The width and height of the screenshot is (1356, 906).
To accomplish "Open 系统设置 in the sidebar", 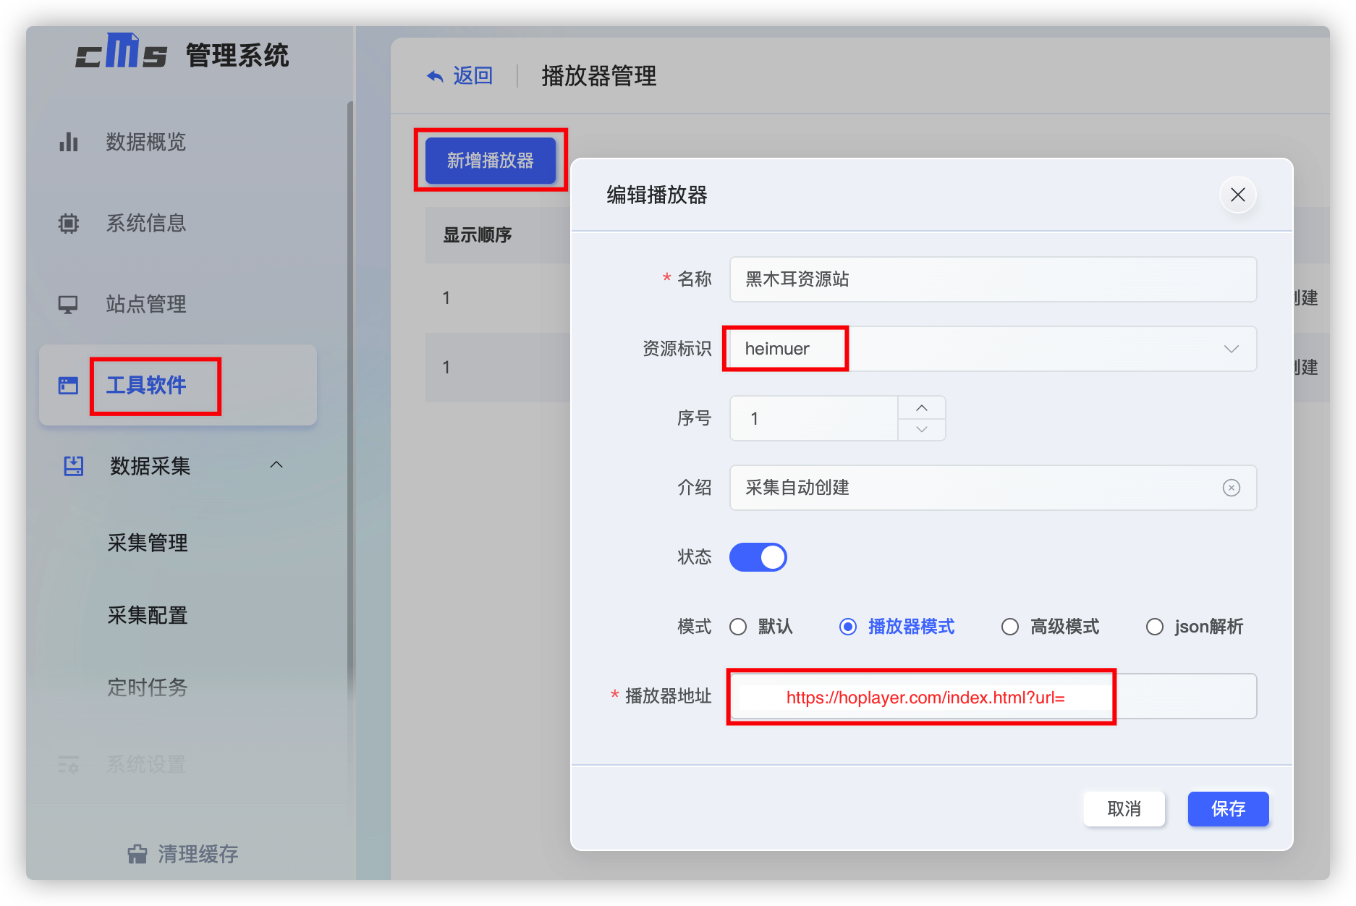I will tap(146, 764).
